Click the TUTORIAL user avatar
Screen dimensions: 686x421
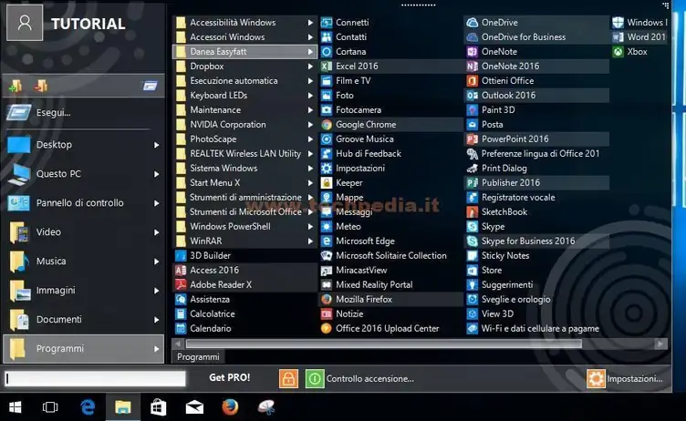[x=25, y=23]
